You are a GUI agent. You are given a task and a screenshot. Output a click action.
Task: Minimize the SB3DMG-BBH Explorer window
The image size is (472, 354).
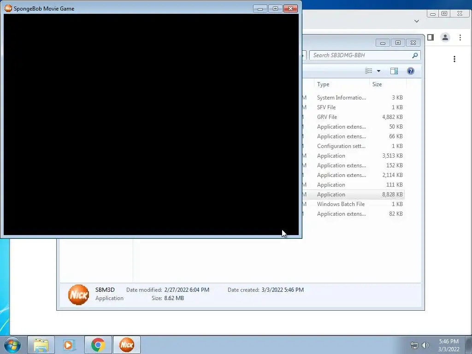pos(383,43)
